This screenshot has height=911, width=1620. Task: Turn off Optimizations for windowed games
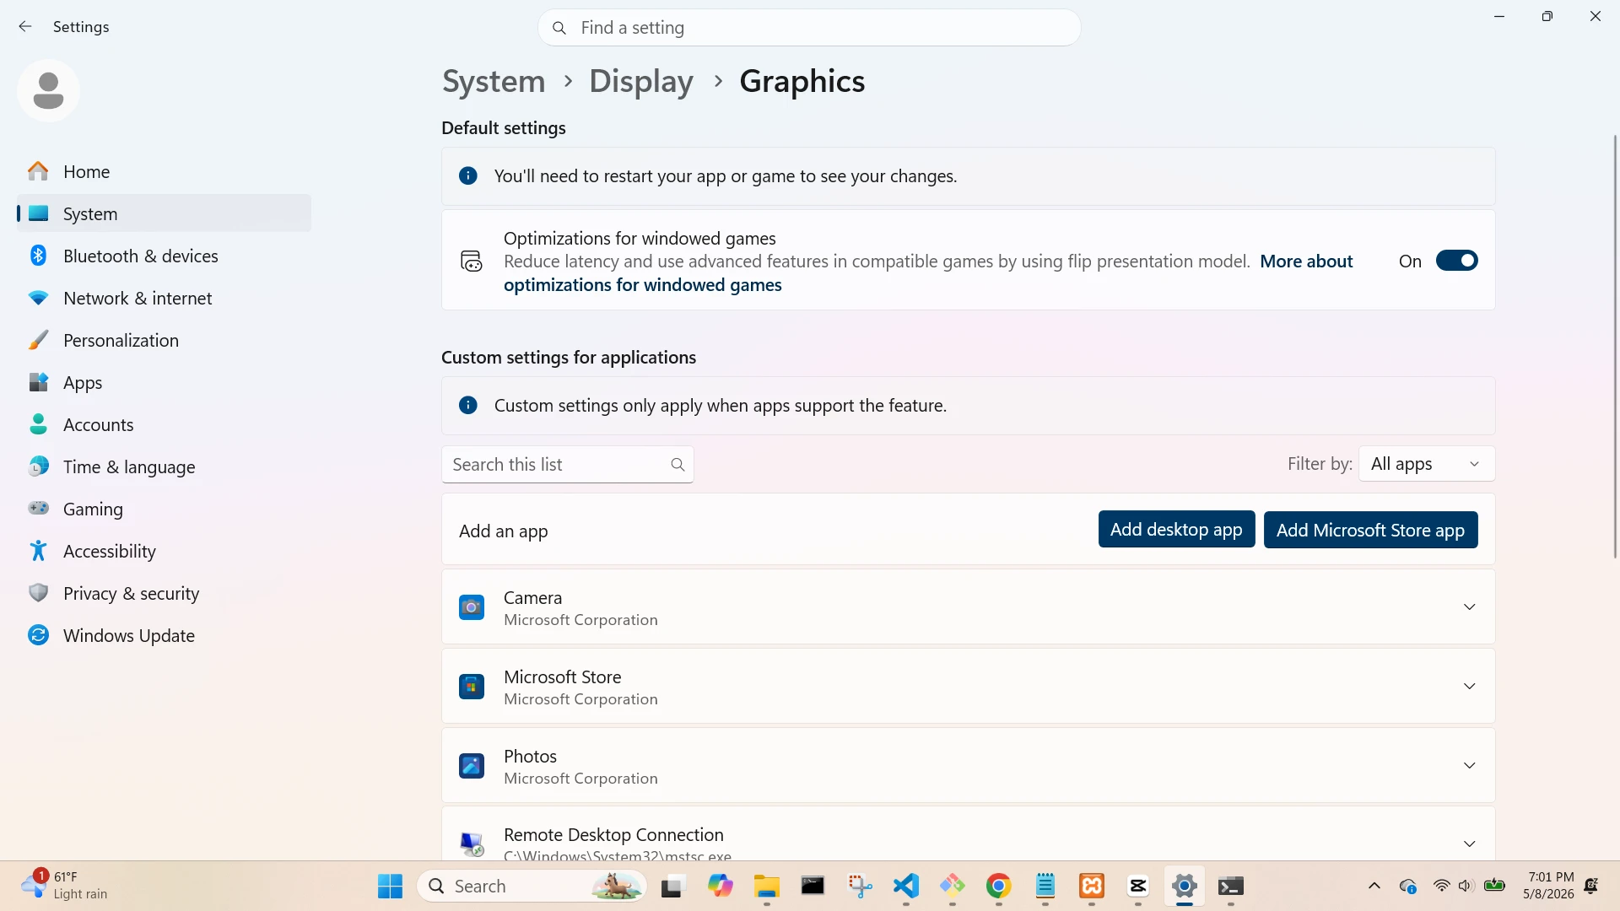point(1456,261)
